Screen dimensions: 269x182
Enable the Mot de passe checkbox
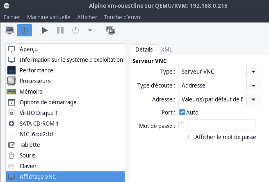[x=181, y=126]
